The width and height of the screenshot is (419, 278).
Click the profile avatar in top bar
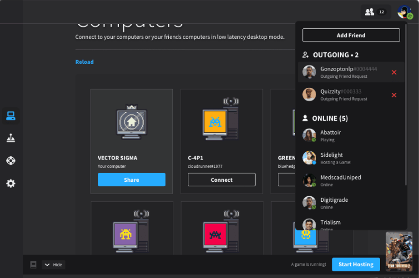[x=405, y=12]
